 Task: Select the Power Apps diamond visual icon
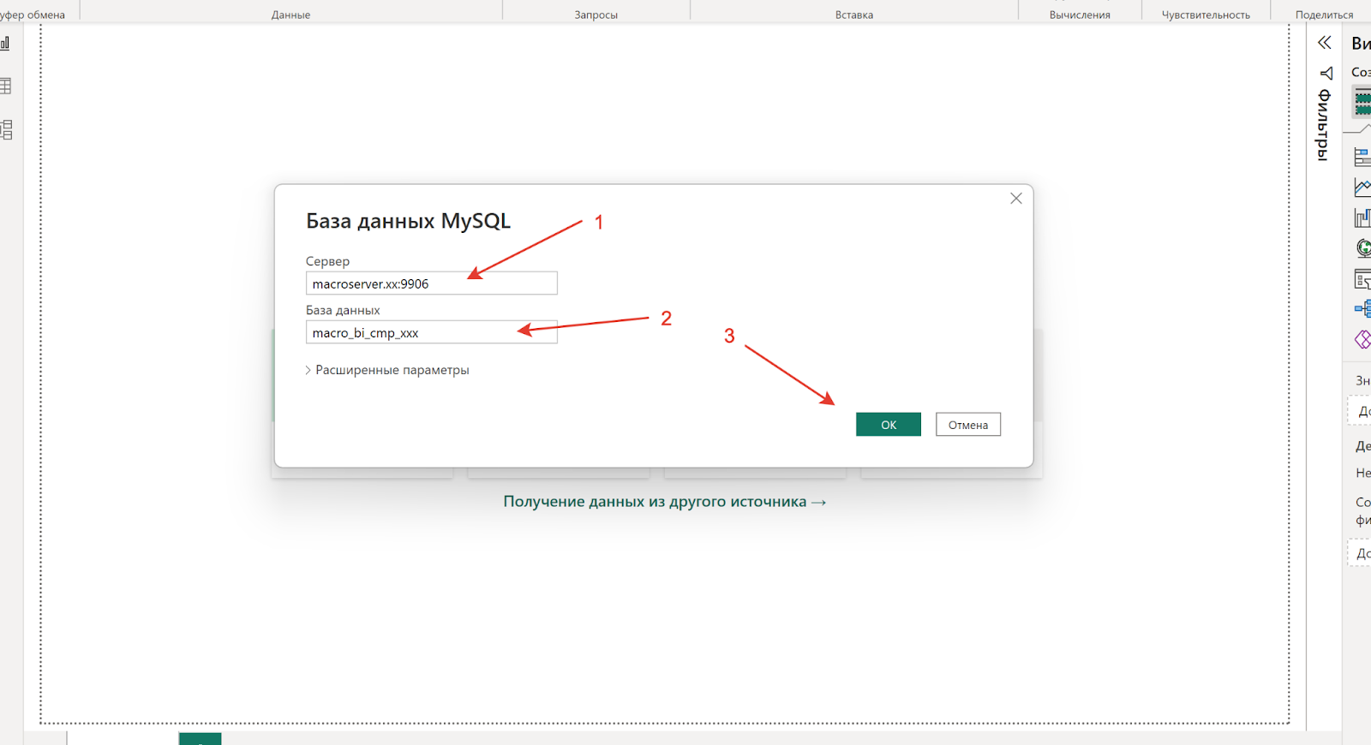(1362, 340)
